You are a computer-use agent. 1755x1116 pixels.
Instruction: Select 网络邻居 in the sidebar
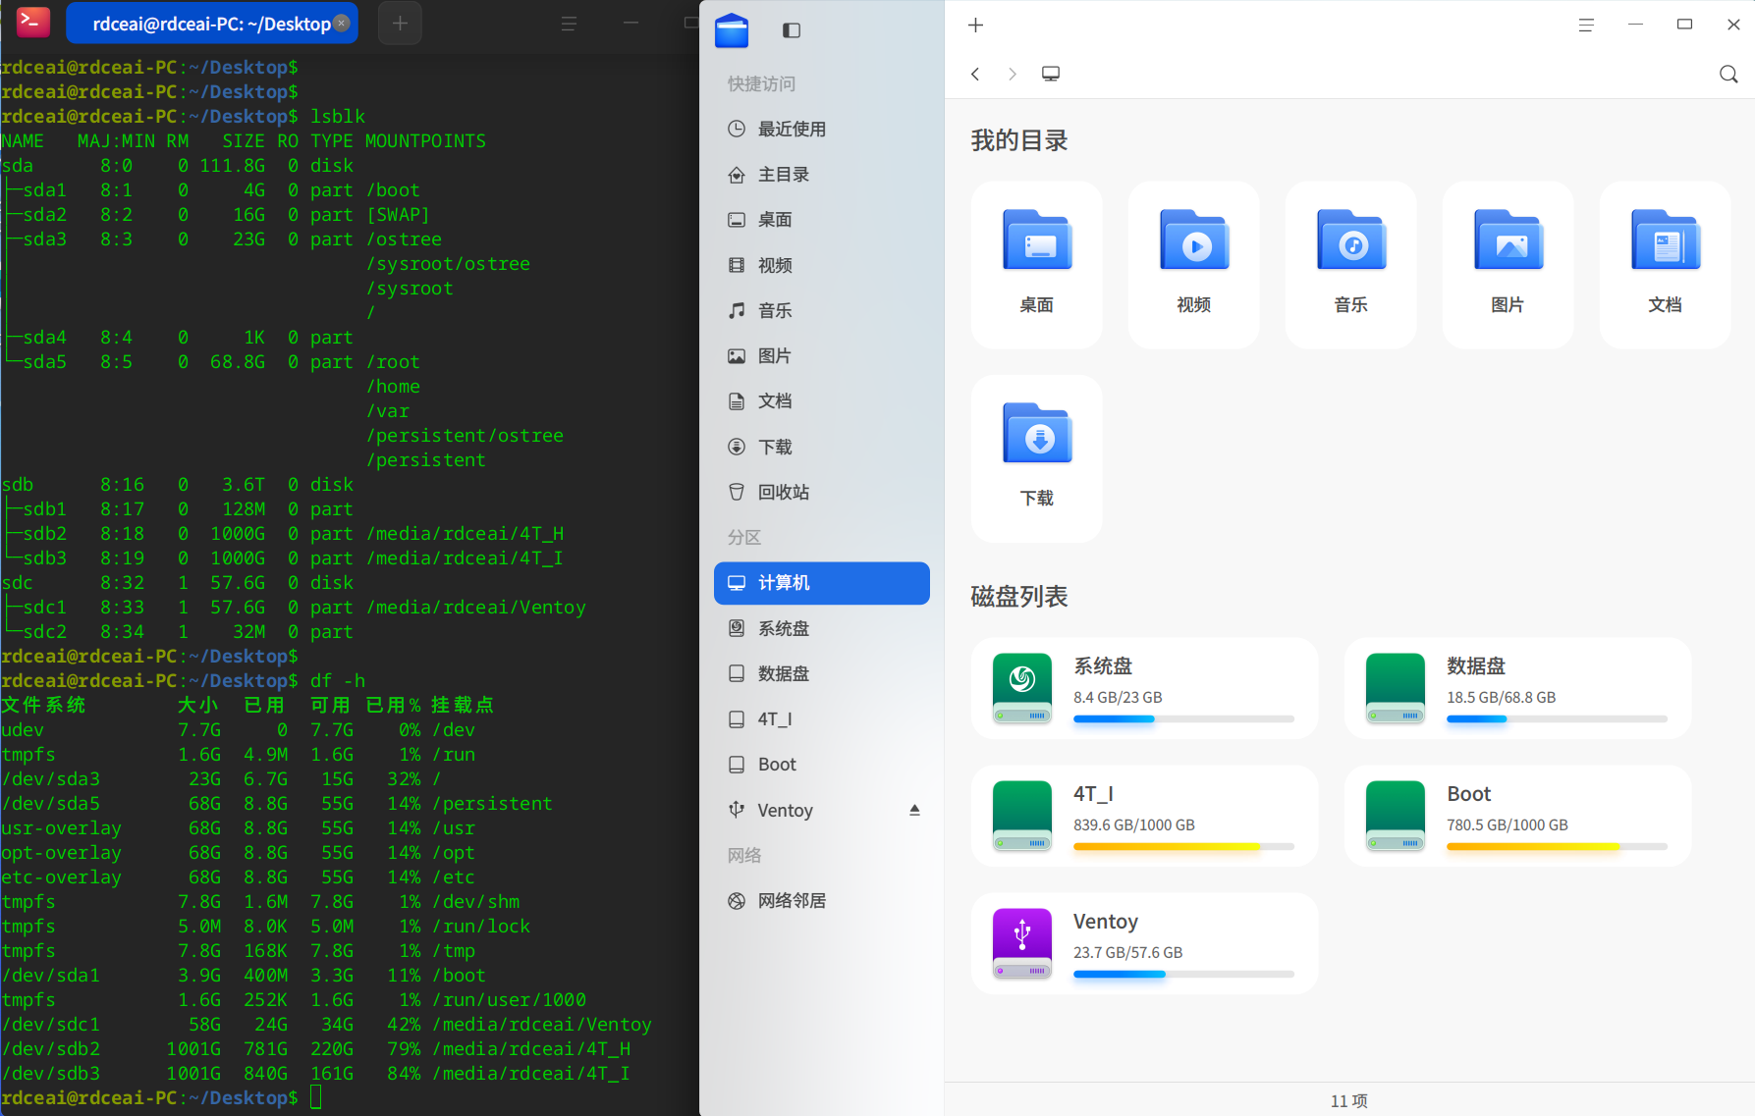791,900
